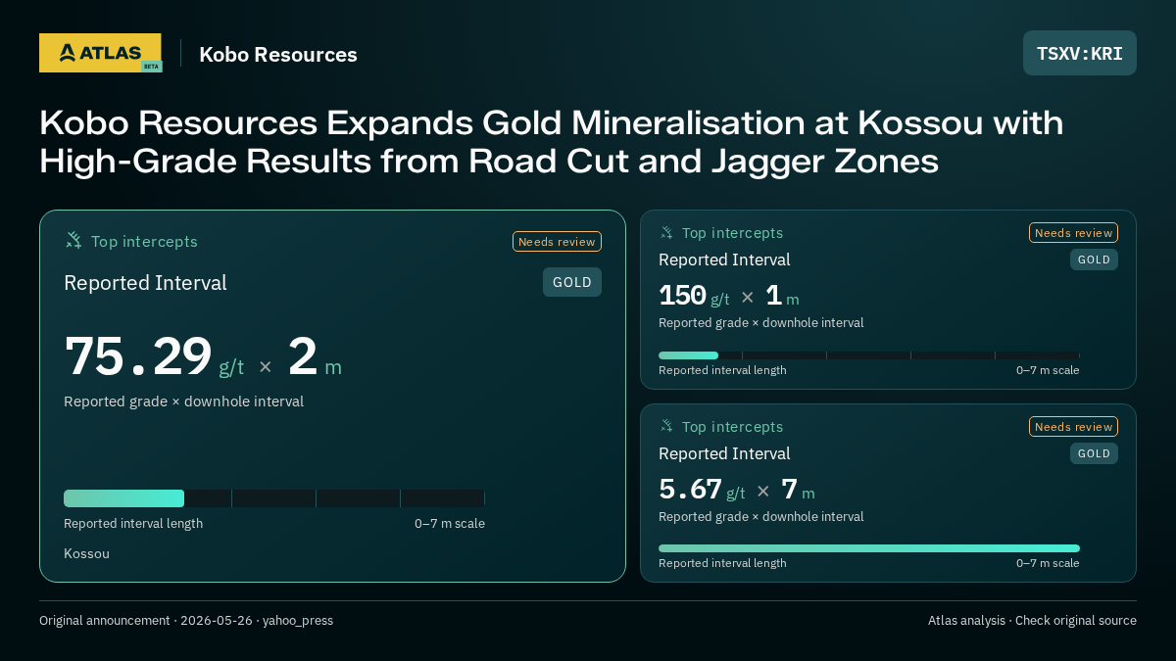Click the interval length bar in 150 g/t card
This screenshot has height=661, width=1176.
(869, 355)
